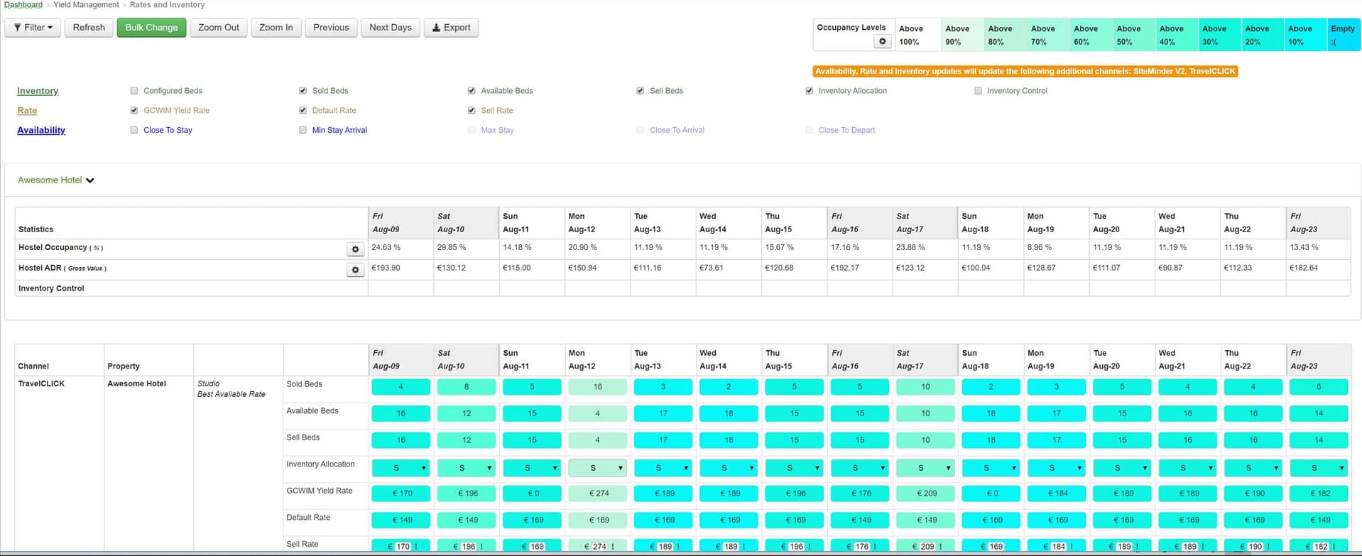1362x556 pixels.
Task: Open the Filter dropdown button
Action: 33,28
